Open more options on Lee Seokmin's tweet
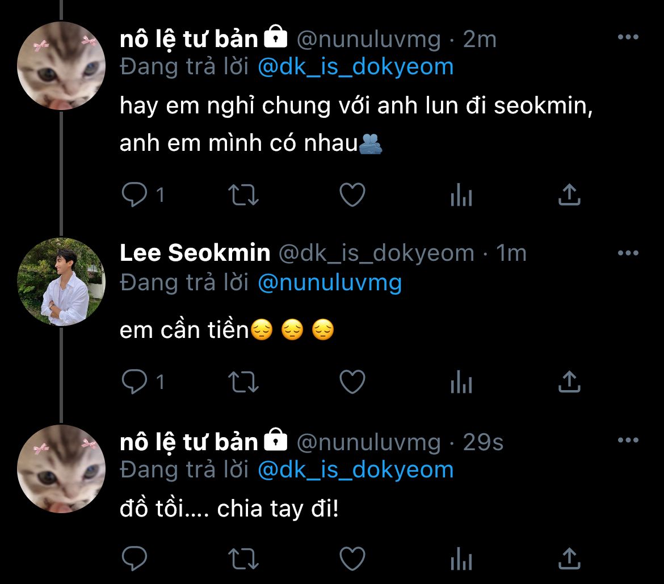664x584 pixels. coord(628,253)
